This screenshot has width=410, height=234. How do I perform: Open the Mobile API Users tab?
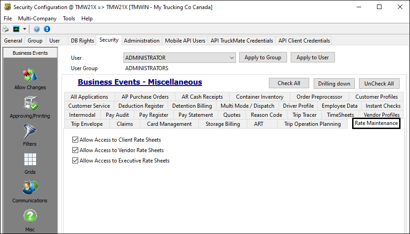[x=185, y=41]
